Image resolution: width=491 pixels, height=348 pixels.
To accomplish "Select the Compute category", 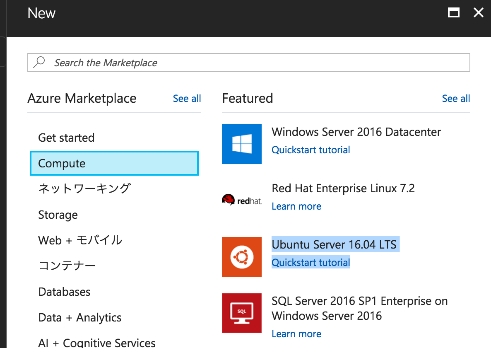I will pyautogui.click(x=61, y=163).
